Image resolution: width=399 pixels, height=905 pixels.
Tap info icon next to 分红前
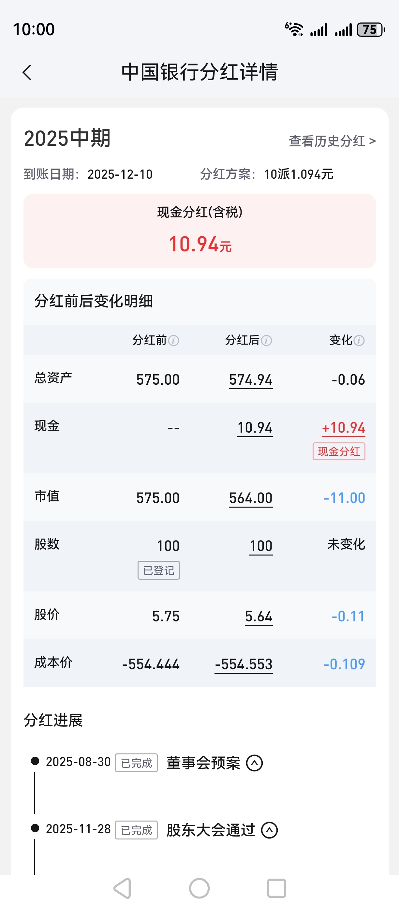click(x=173, y=340)
